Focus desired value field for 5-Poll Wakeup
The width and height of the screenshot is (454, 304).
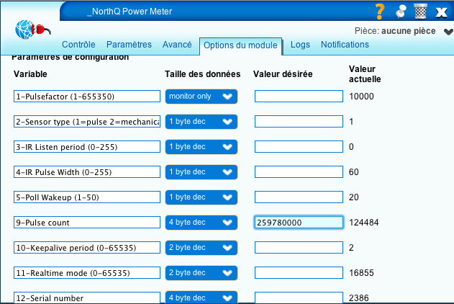tap(299, 197)
